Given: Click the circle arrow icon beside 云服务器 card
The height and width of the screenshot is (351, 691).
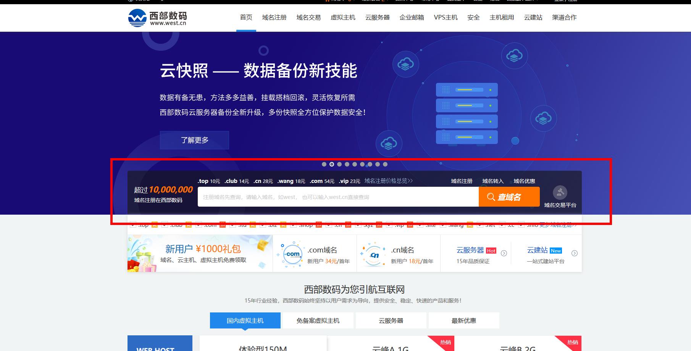Looking at the screenshot, I should coord(504,253).
